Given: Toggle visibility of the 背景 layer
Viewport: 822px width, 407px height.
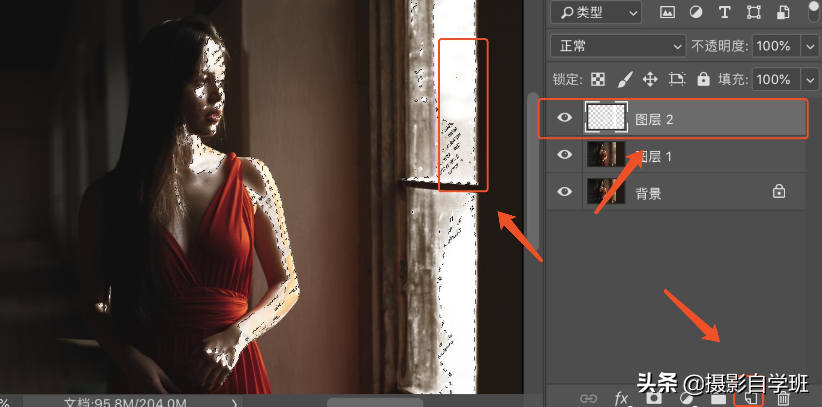Looking at the screenshot, I should [564, 191].
